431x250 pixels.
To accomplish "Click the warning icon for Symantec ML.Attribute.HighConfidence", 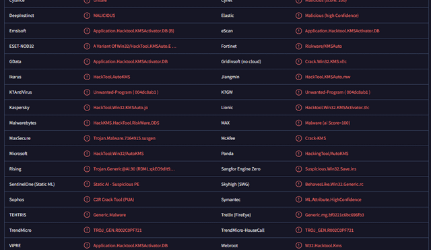I will pyautogui.click(x=298, y=199).
